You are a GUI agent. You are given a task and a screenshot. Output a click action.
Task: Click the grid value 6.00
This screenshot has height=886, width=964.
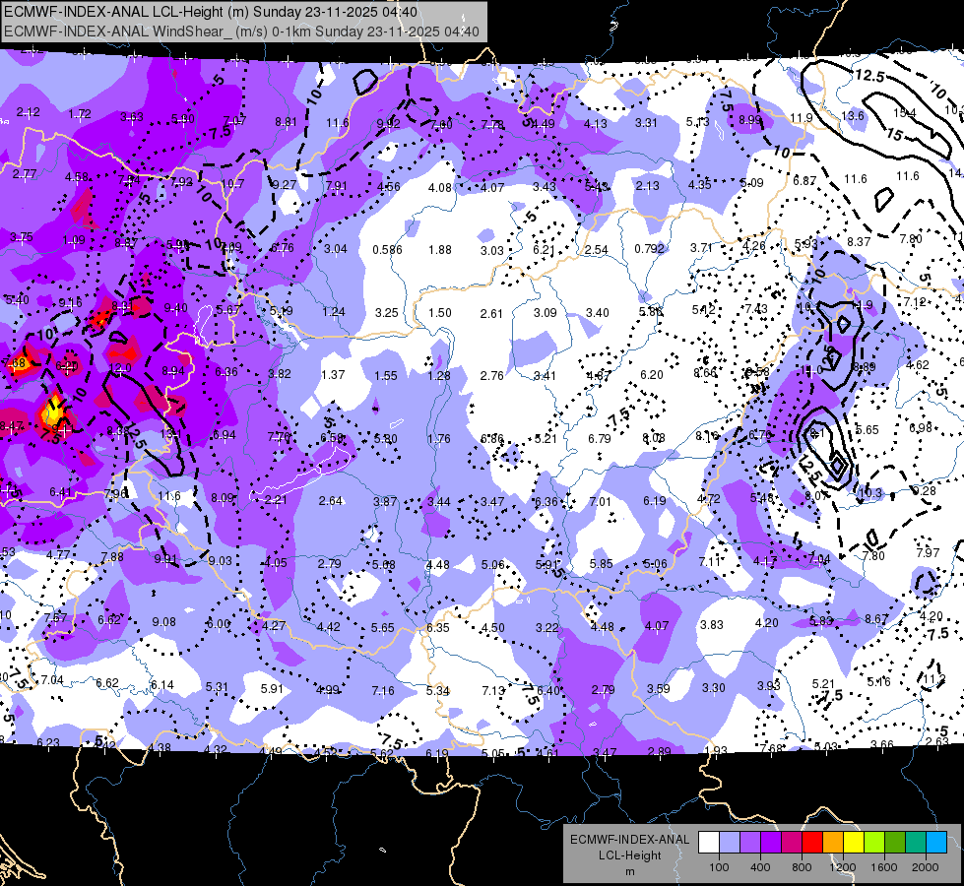pyautogui.click(x=219, y=623)
